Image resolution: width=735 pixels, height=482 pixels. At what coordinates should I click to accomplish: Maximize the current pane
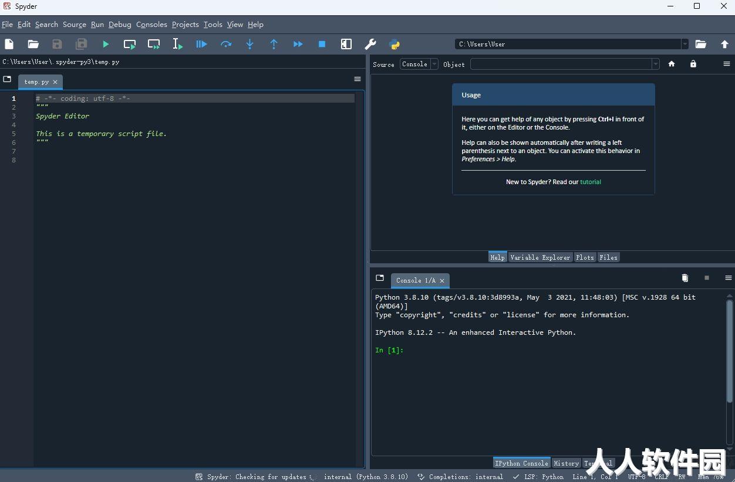[346, 44]
